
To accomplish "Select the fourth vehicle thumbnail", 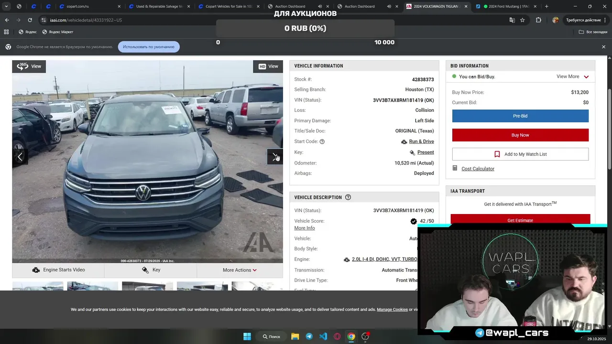I will coord(202,286).
